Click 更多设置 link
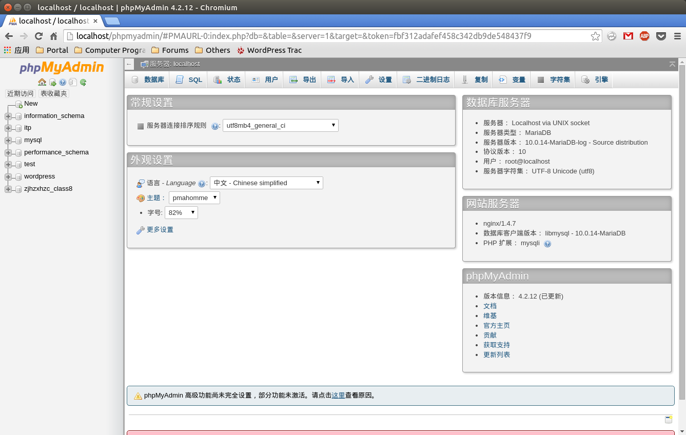The image size is (686, 435). [160, 230]
